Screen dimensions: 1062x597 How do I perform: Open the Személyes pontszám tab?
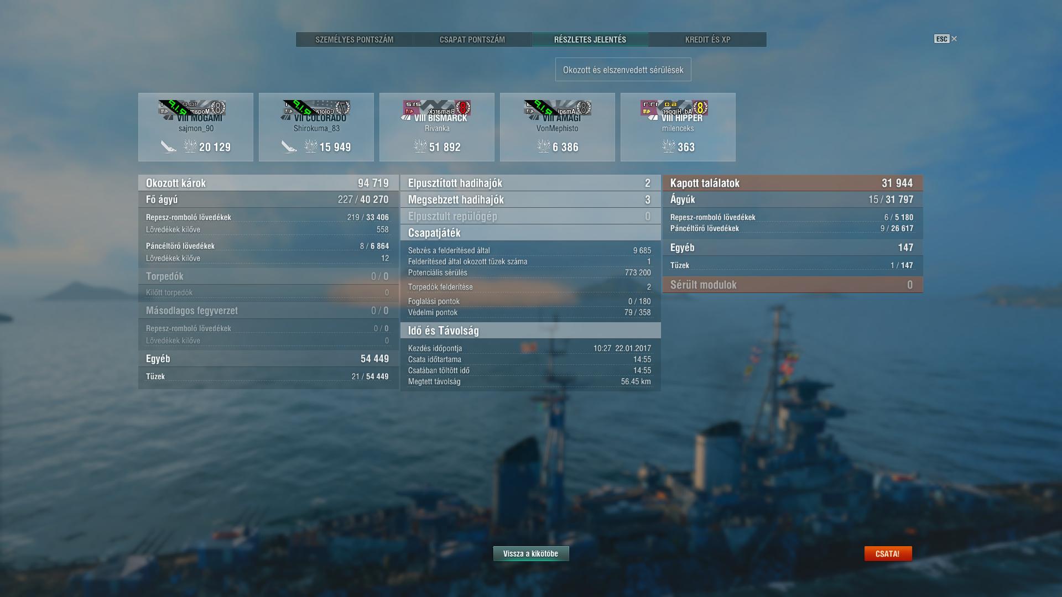click(x=355, y=39)
